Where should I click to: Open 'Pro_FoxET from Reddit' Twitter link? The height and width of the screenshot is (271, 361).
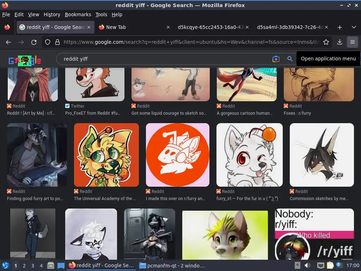pos(93,113)
